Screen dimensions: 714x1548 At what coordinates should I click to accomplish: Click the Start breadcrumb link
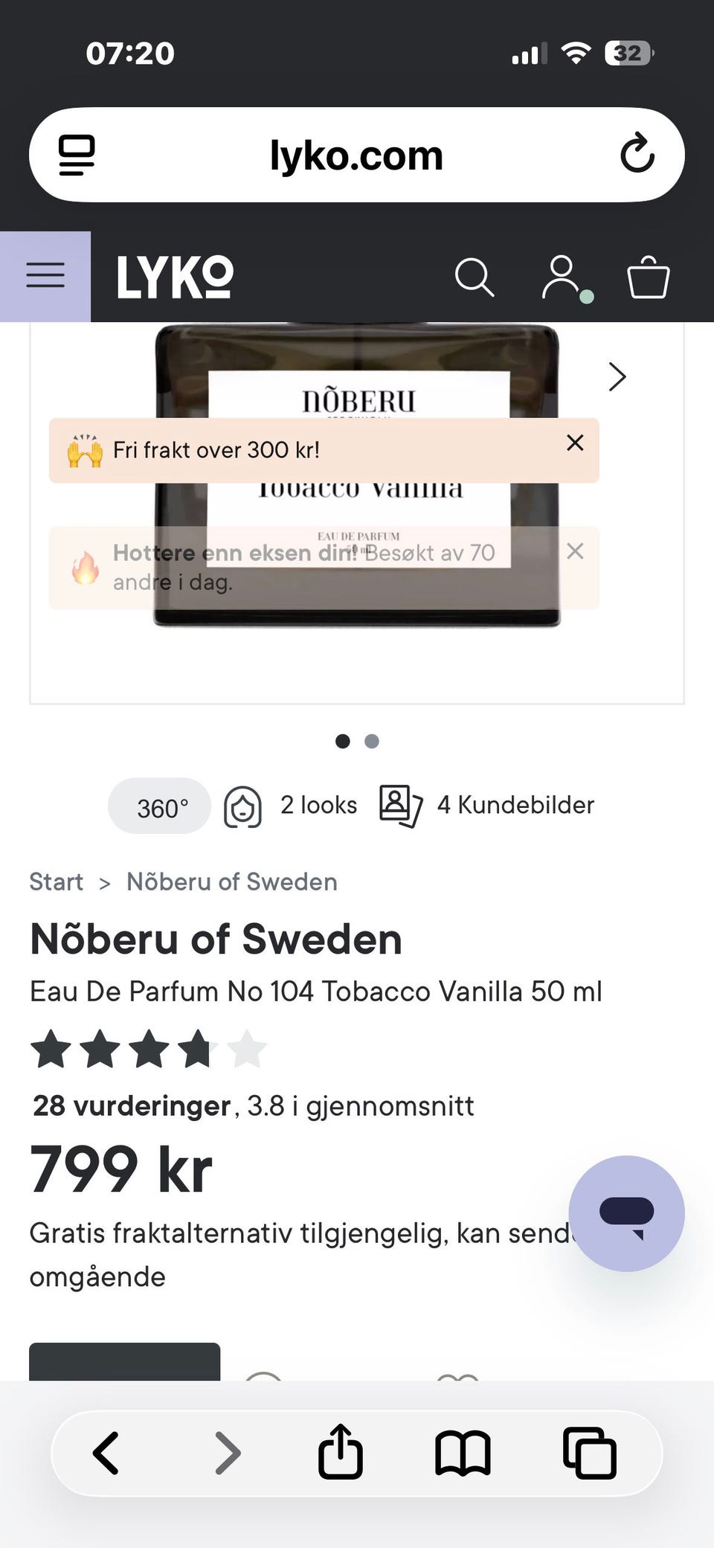(57, 881)
